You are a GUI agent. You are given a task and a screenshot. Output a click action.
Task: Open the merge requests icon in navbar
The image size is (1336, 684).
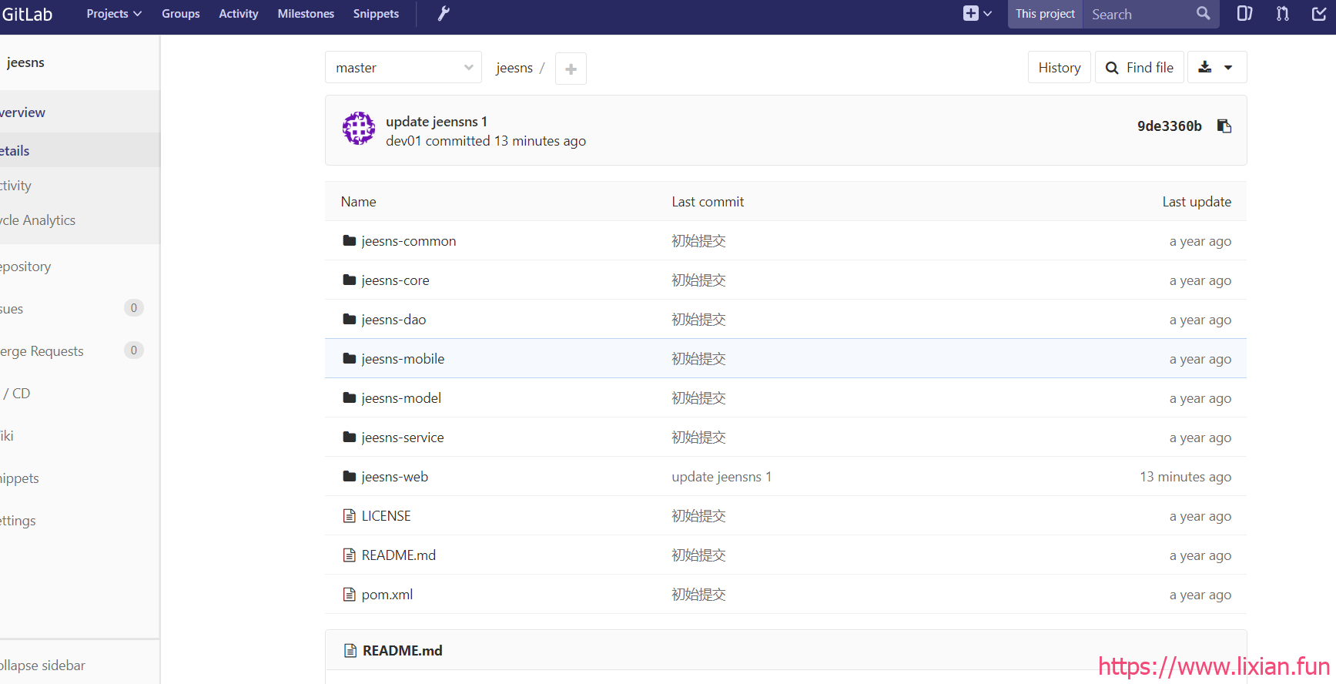[1282, 14]
